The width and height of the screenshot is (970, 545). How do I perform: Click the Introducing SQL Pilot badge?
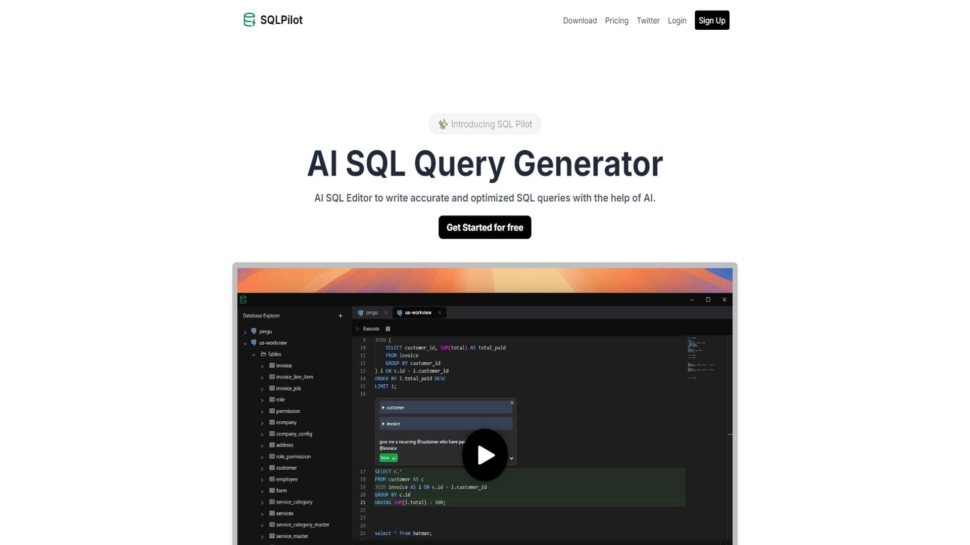(484, 124)
